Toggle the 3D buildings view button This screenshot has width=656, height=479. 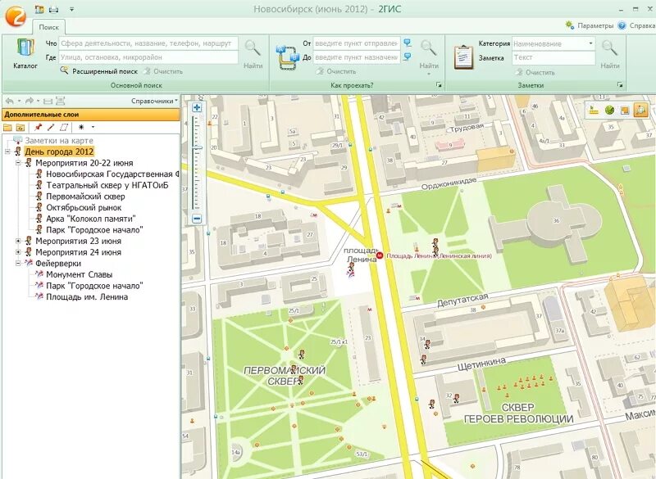point(640,111)
